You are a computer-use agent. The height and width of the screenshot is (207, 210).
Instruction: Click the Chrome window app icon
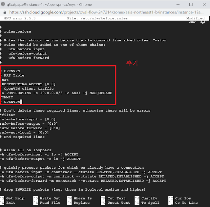click(x=3, y=4)
